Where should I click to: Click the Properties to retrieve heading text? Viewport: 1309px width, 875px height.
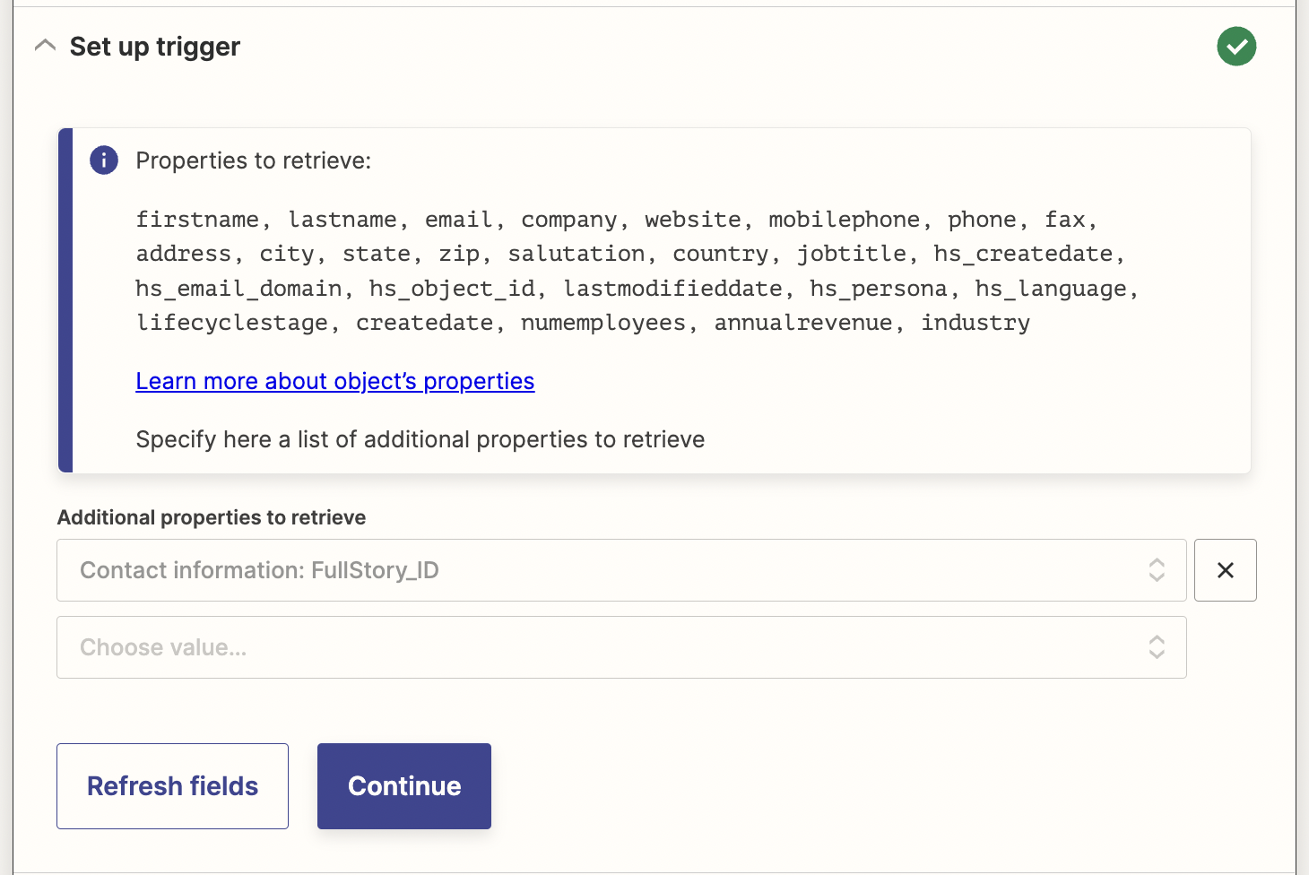click(254, 160)
